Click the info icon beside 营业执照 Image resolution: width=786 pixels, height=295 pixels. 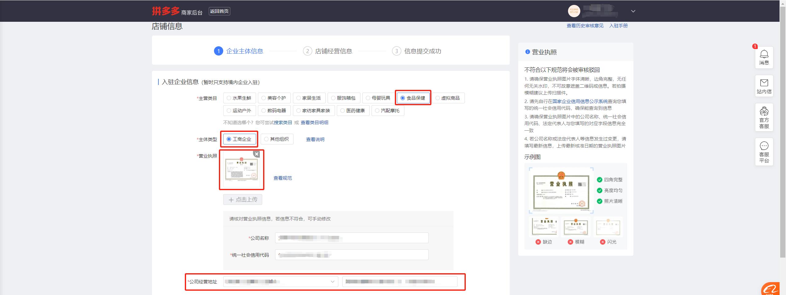[527, 52]
